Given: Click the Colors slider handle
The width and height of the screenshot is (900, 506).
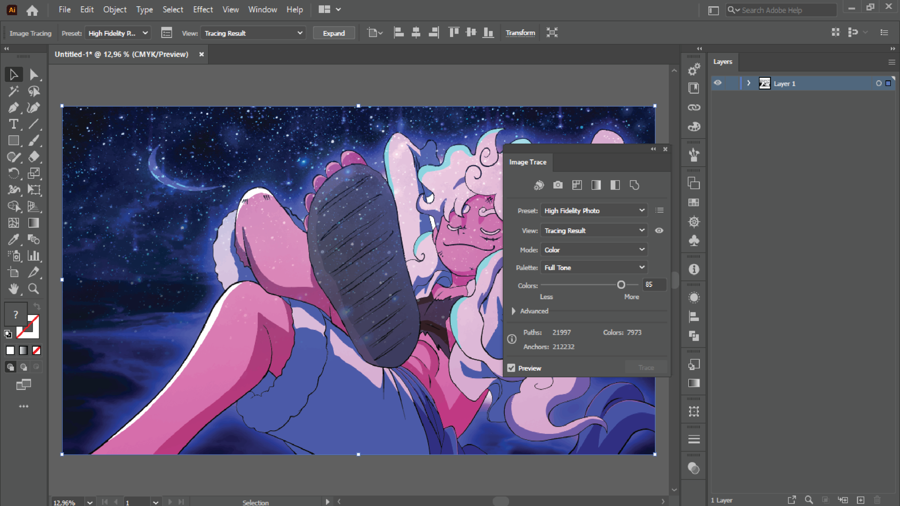Looking at the screenshot, I should (x=621, y=285).
